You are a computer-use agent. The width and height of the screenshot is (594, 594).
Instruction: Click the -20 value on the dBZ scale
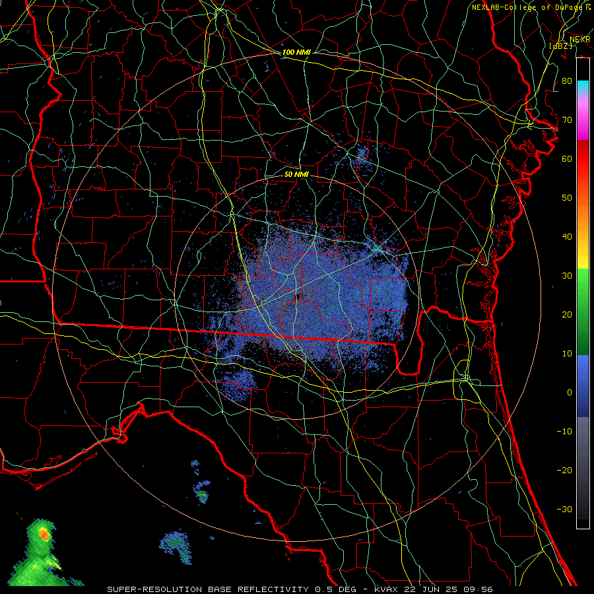click(x=564, y=470)
